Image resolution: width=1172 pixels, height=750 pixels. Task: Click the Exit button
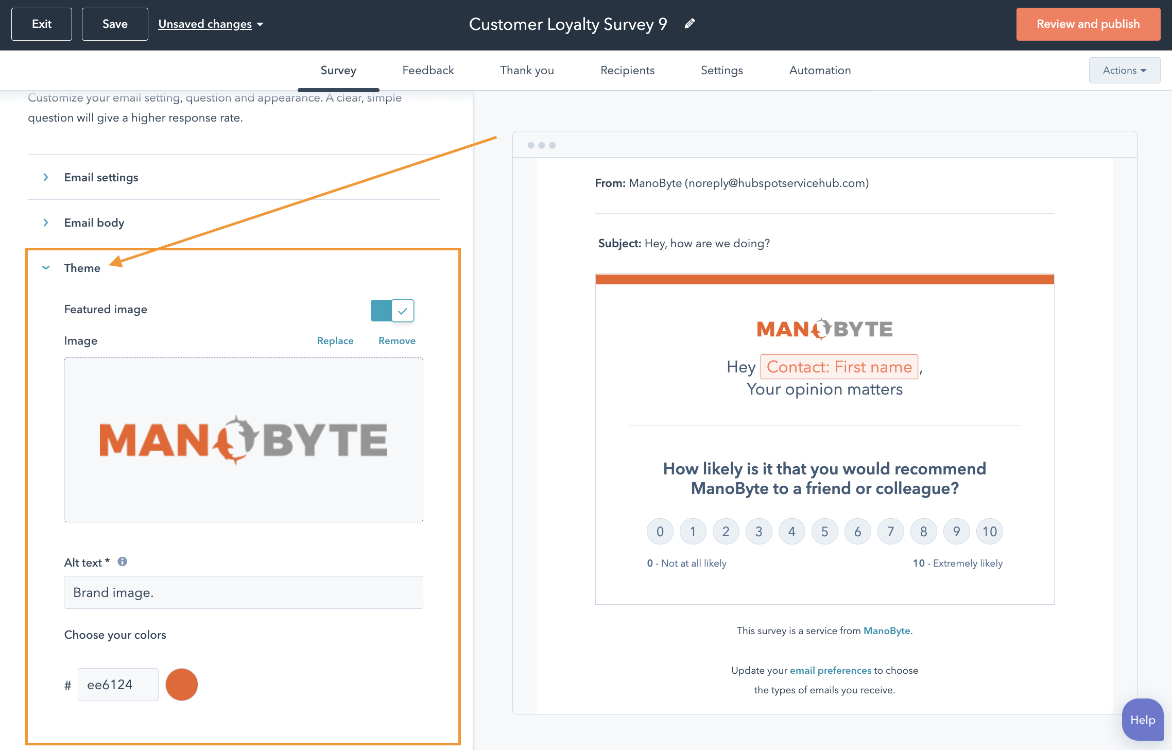pyautogui.click(x=42, y=24)
